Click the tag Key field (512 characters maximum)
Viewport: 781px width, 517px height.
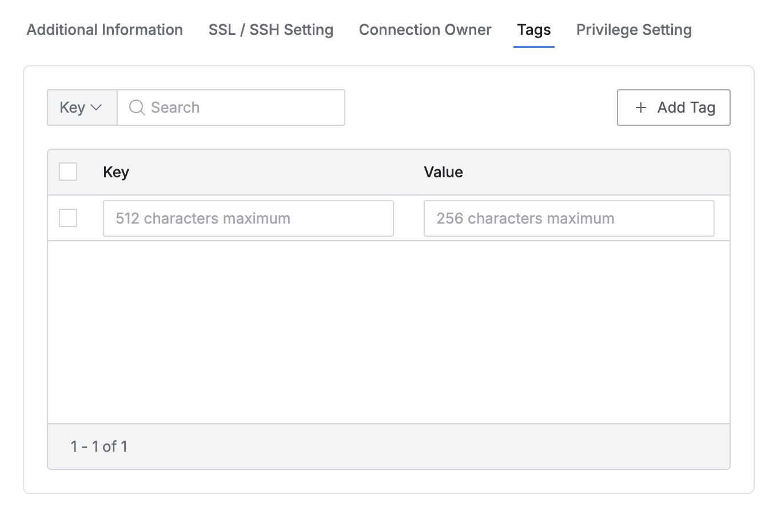(x=248, y=218)
